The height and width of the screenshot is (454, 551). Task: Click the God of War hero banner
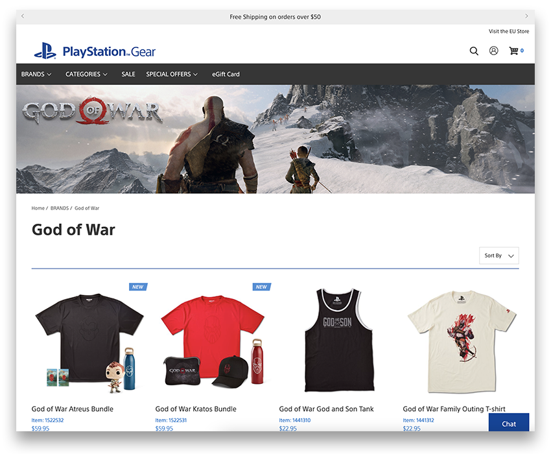275,139
